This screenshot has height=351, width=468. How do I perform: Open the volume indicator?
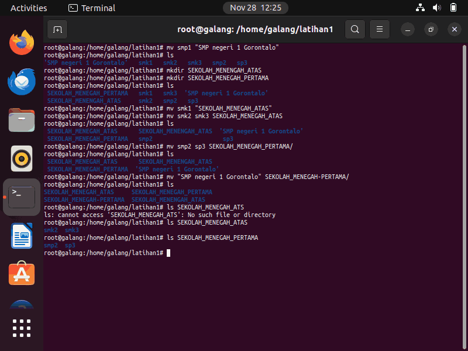(x=436, y=8)
